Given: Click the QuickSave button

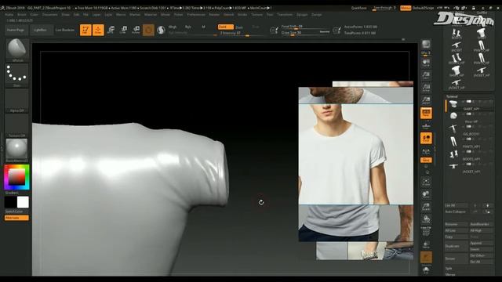Looking at the screenshot, I should click(x=359, y=8).
